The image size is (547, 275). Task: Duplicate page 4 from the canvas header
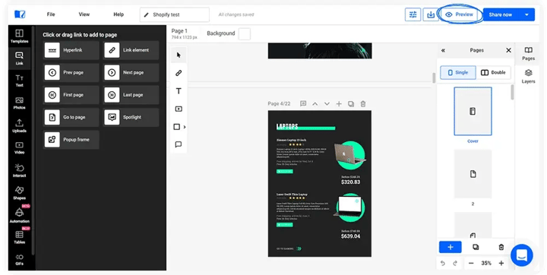point(351,103)
